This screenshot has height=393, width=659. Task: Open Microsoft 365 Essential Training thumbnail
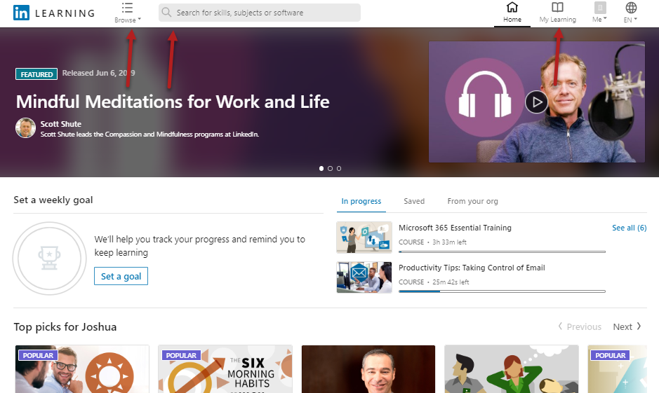364,237
